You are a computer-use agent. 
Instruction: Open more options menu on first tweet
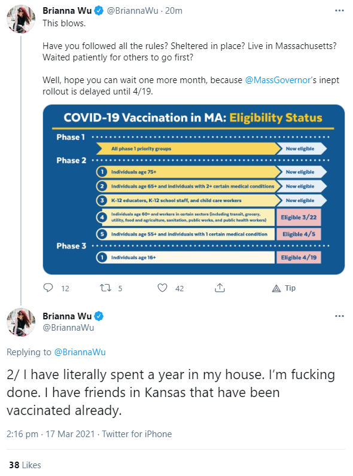(339, 11)
